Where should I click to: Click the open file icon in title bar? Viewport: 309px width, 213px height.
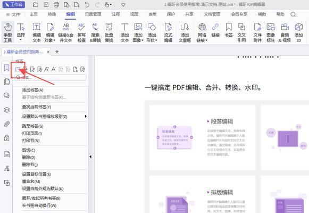click(36, 5)
